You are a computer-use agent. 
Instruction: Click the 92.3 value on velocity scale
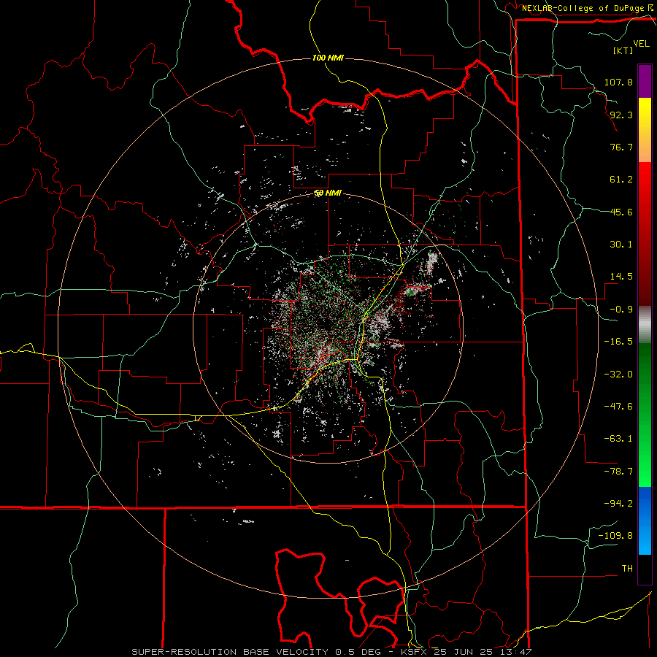click(621, 115)
